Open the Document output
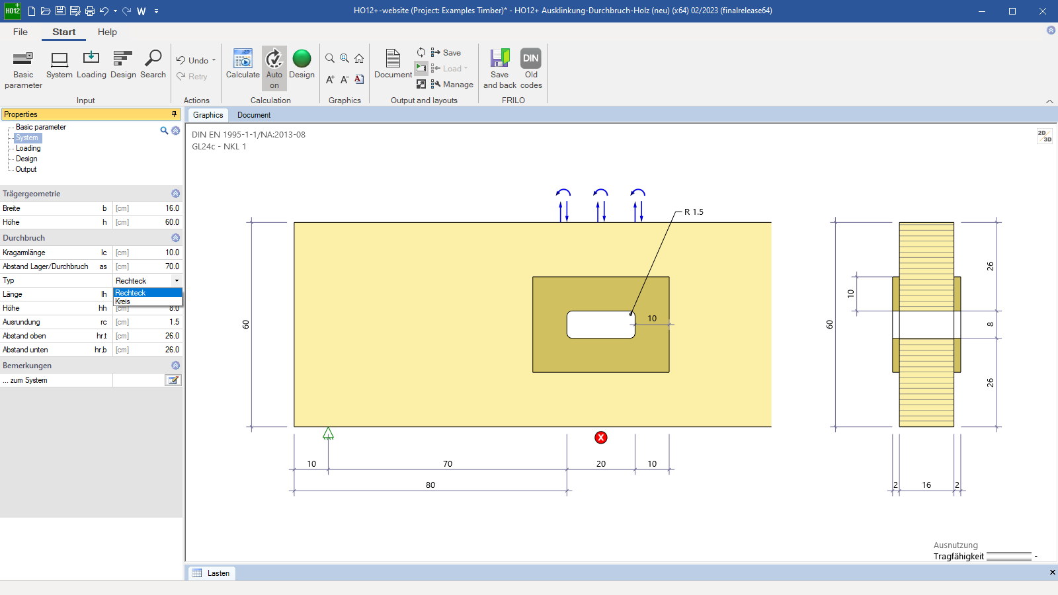 point(393,65)
